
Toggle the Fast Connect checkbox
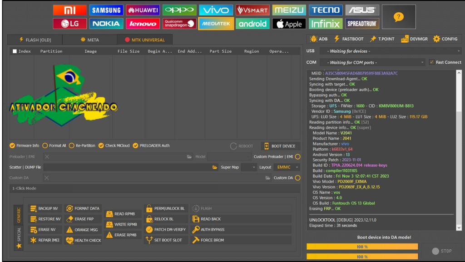coord(432,62)
